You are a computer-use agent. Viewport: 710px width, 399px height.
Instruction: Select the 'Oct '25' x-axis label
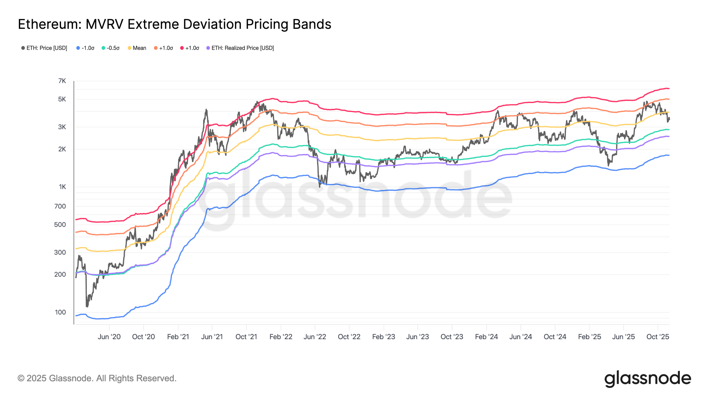point(658,337)
